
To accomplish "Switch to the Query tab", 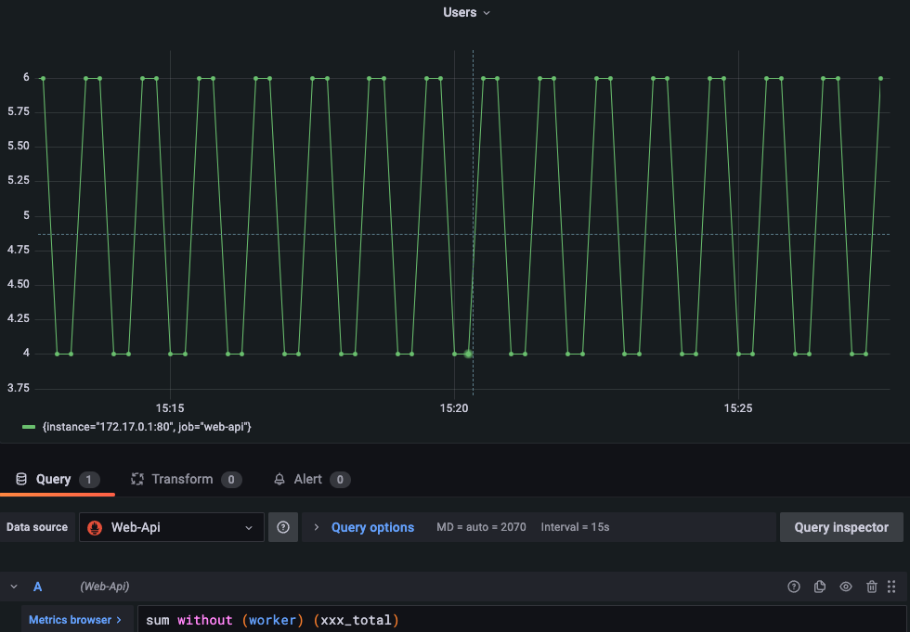I will (58, 479).
